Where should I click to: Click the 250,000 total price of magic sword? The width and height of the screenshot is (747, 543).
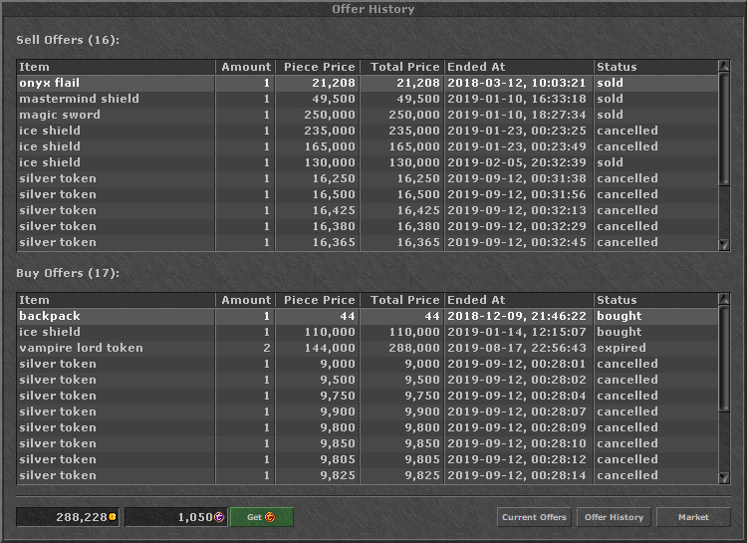(x=414, y=115)
